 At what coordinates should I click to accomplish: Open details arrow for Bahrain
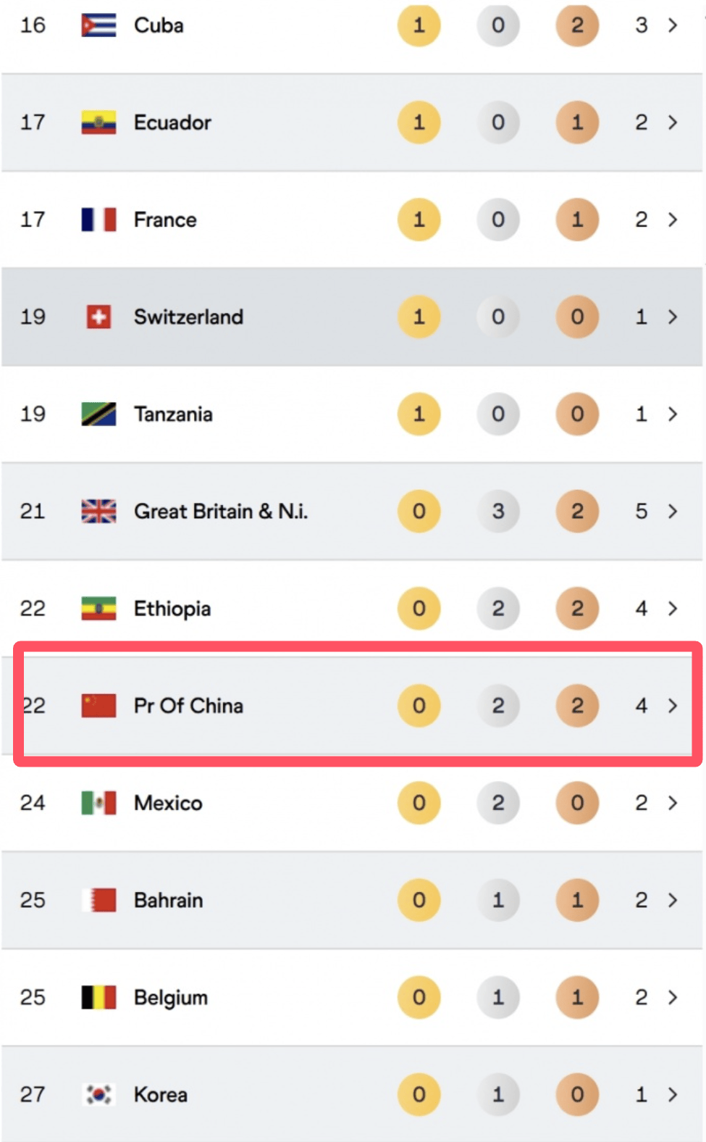point(673,900)
